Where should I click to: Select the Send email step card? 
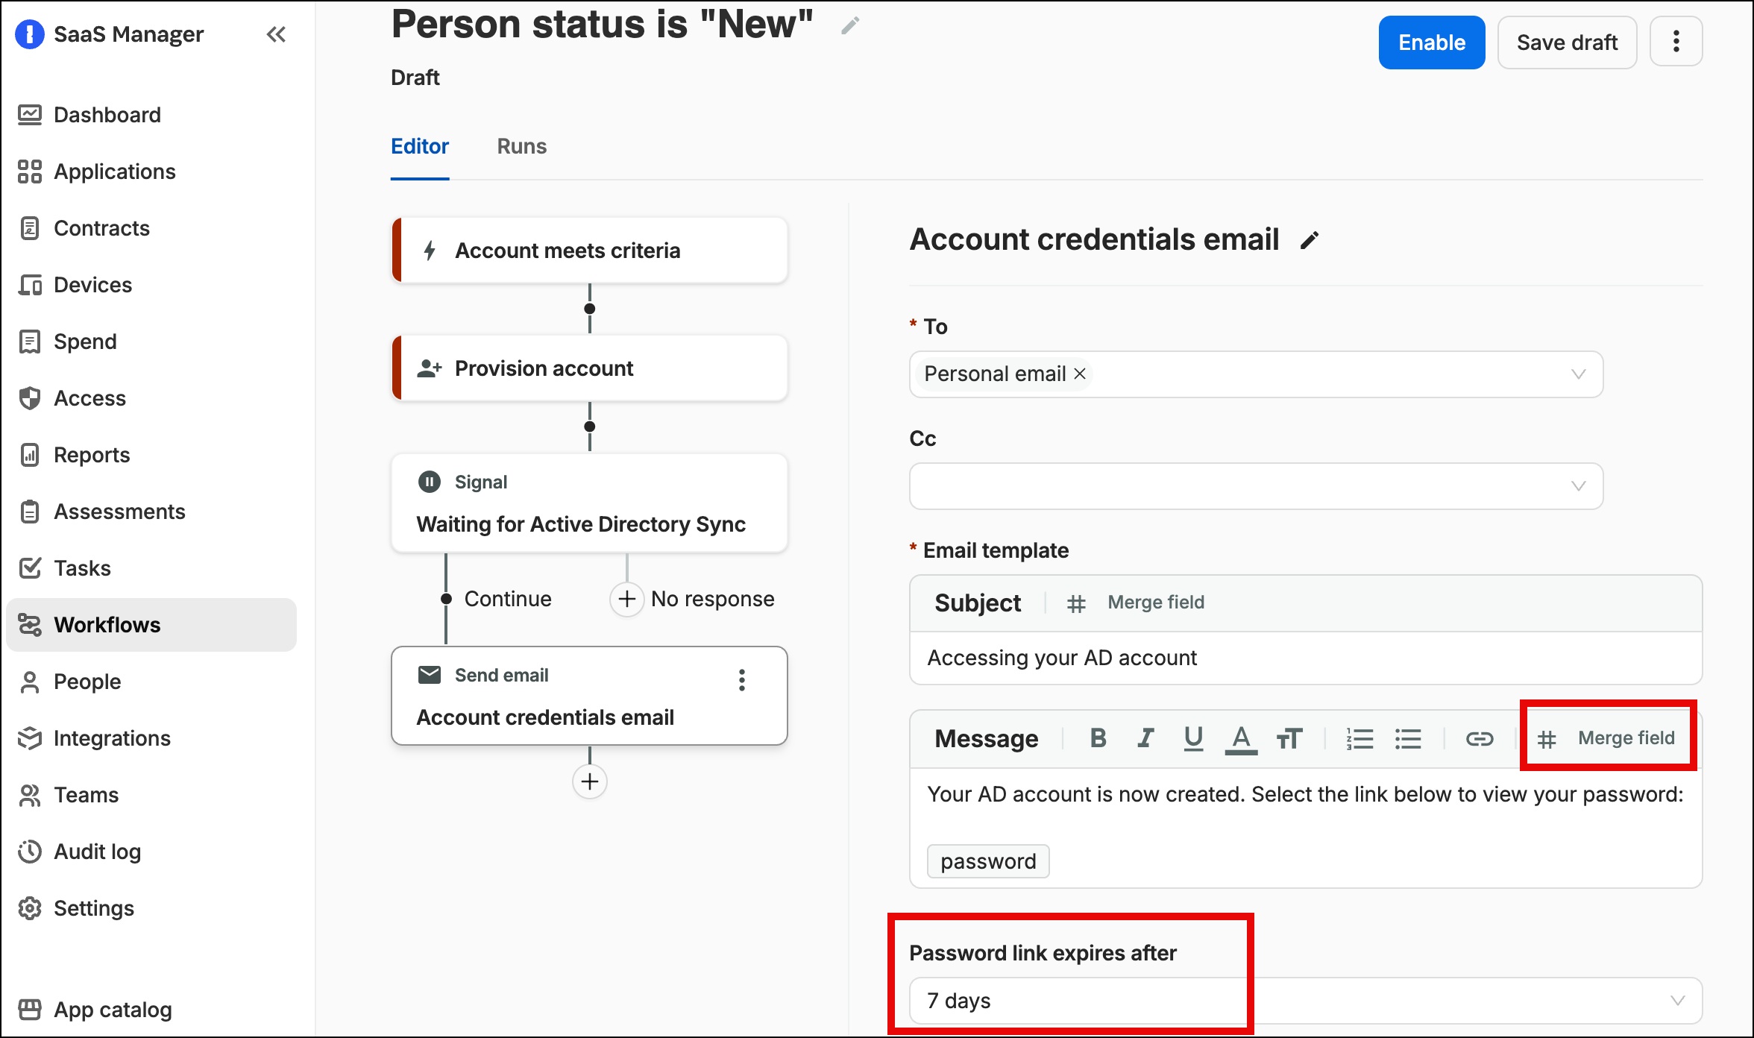tap(589, 696)
